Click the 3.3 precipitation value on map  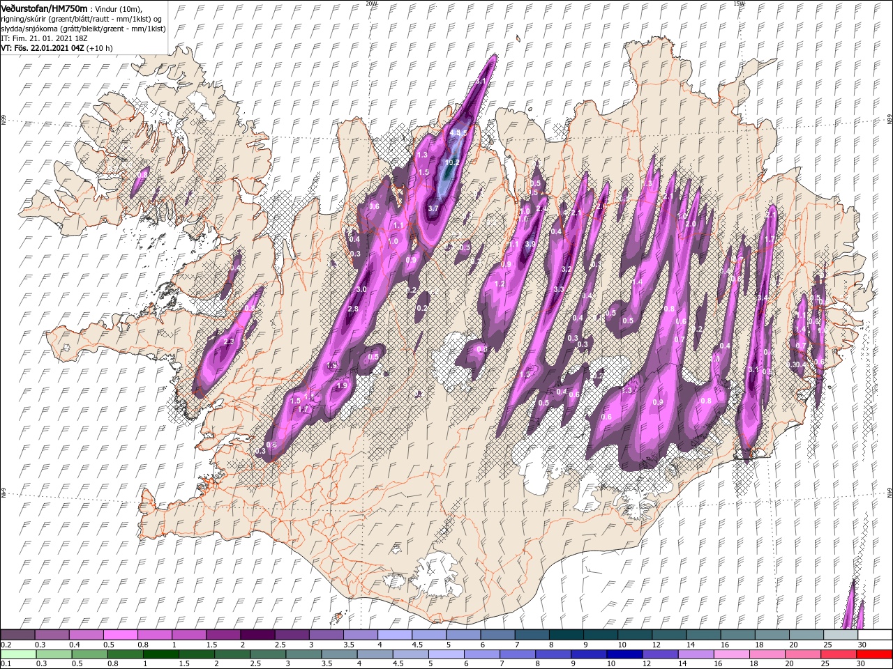tap(559, 289)
